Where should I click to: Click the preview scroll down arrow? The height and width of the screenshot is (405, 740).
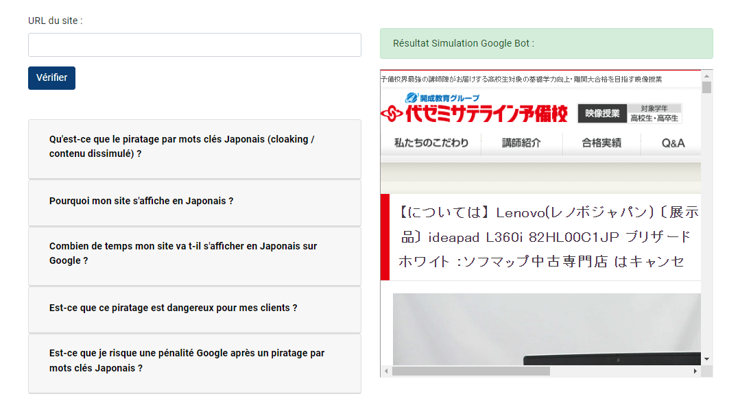706,359
